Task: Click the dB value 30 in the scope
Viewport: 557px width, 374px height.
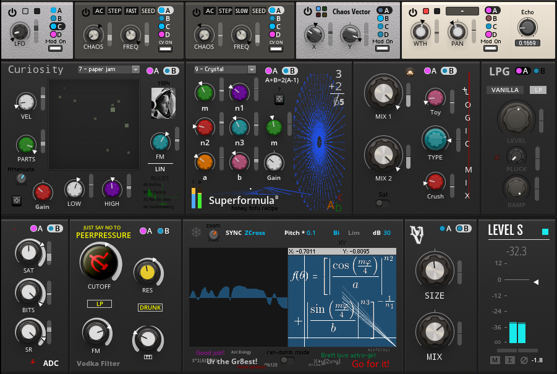Action: point(387,233)
